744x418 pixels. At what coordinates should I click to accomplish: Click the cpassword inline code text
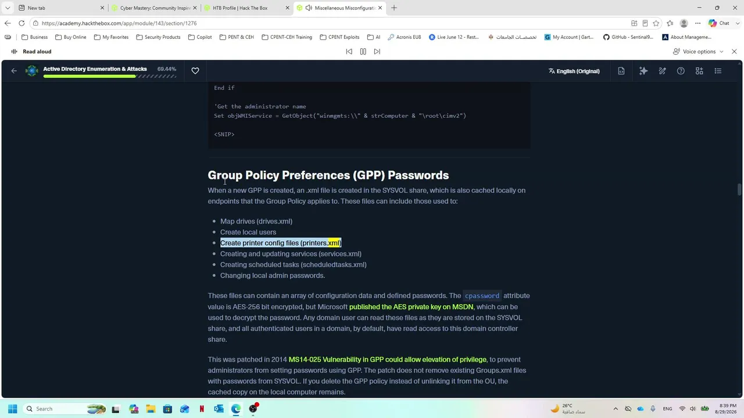482,296
